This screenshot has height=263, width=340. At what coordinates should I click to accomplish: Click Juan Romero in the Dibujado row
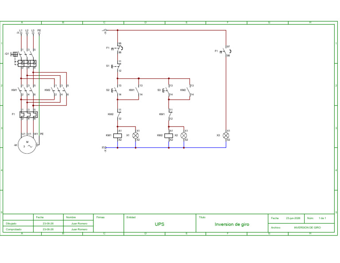pos(79,224)
